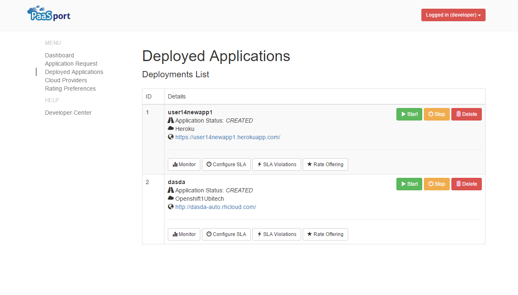Monitor the dasda application
This screenshot has height=295, width=518.
[184, 234]
